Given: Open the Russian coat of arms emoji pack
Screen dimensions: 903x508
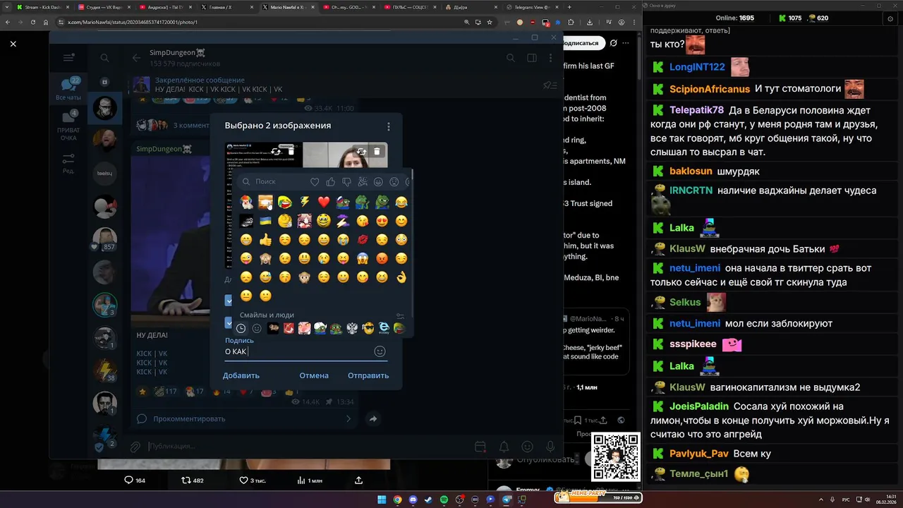Looking at the screenshot, I should click(x=352, y=328).
